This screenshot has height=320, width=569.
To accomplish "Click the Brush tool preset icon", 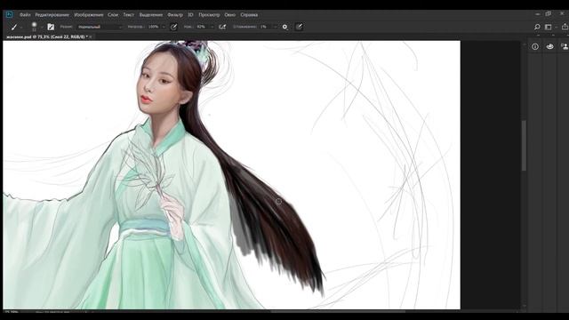I will (x=14, y=27).
